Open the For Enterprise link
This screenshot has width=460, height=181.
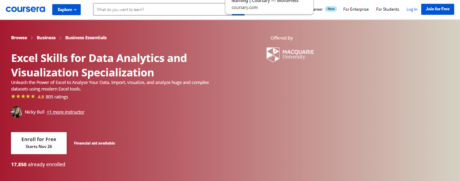coord(356,9)
